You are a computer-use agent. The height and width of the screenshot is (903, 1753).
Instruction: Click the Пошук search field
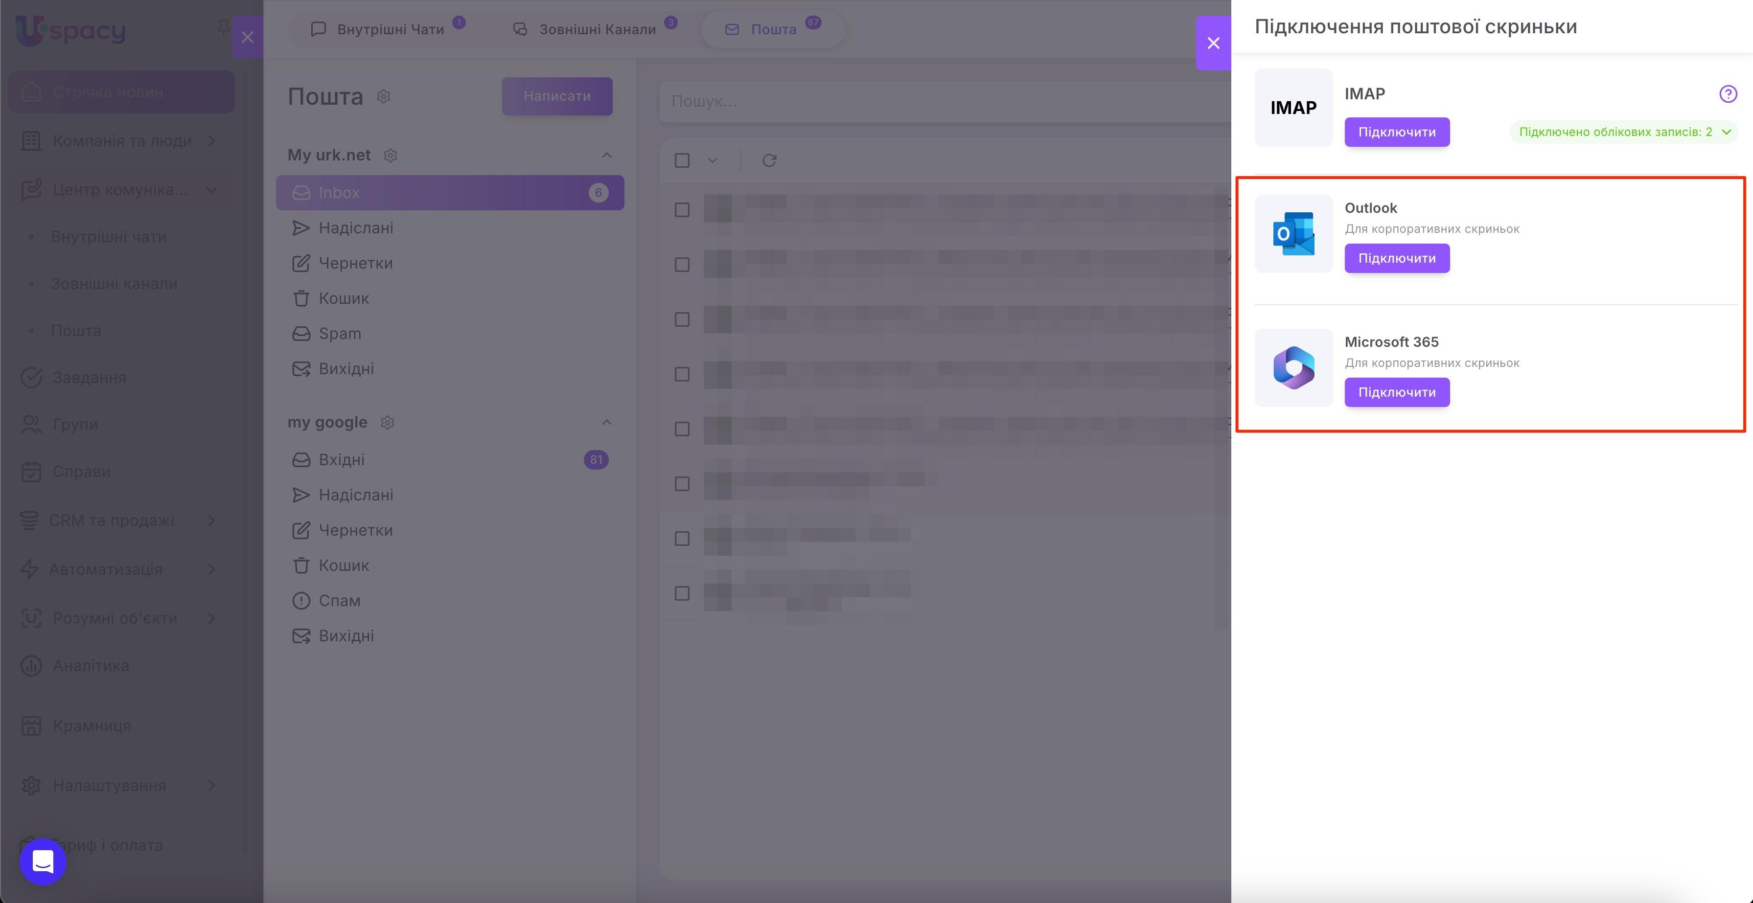(x=939, y=101)
